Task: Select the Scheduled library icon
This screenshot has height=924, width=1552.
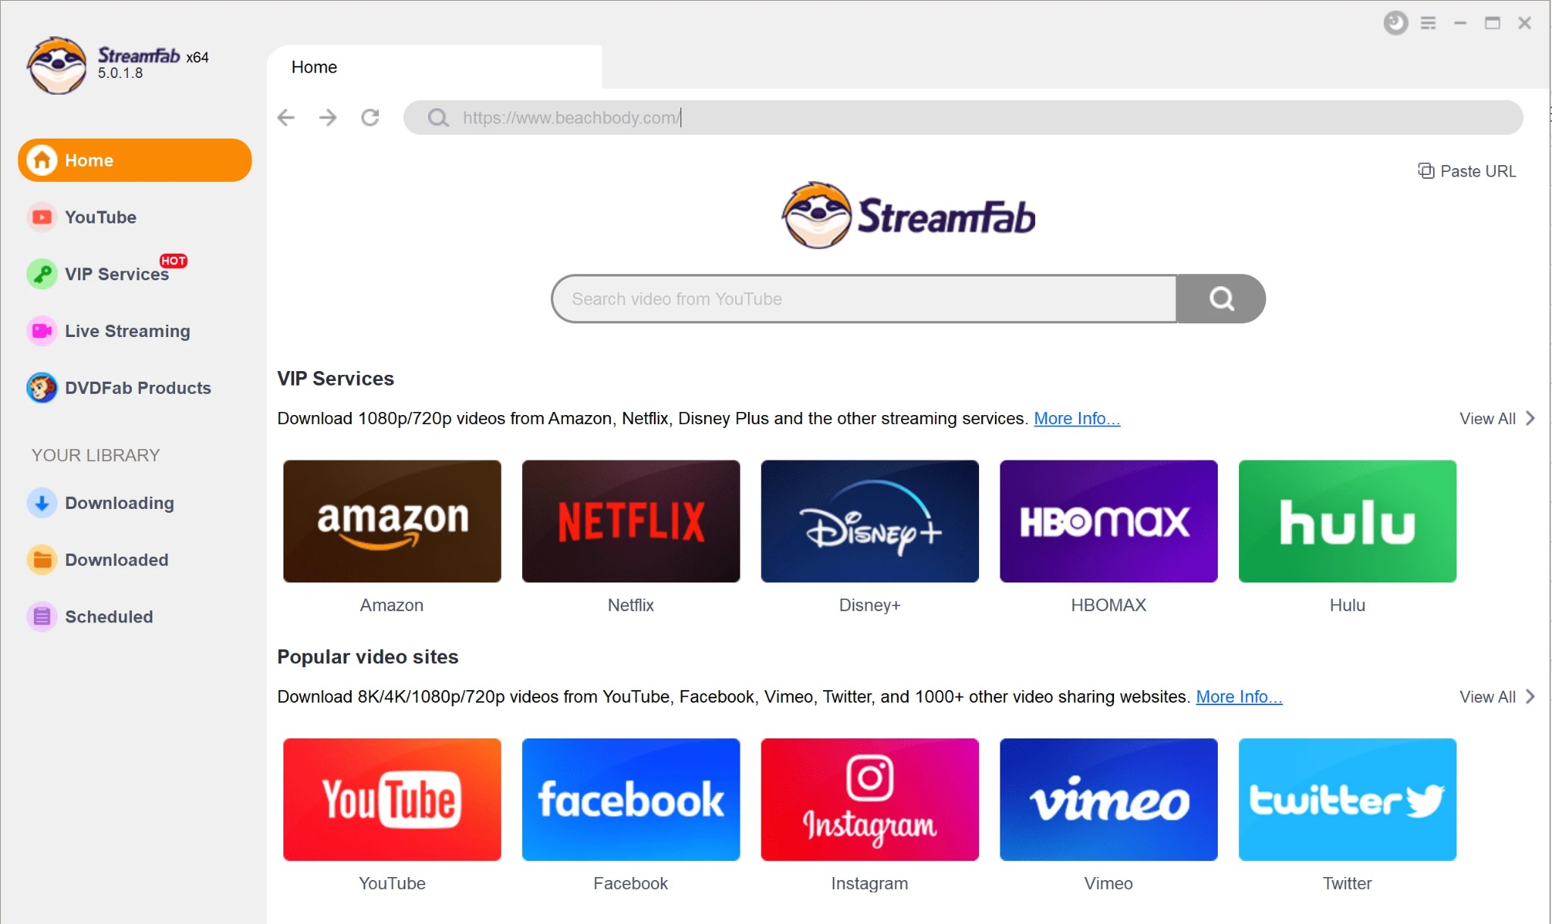Action: tap(41, 615)
